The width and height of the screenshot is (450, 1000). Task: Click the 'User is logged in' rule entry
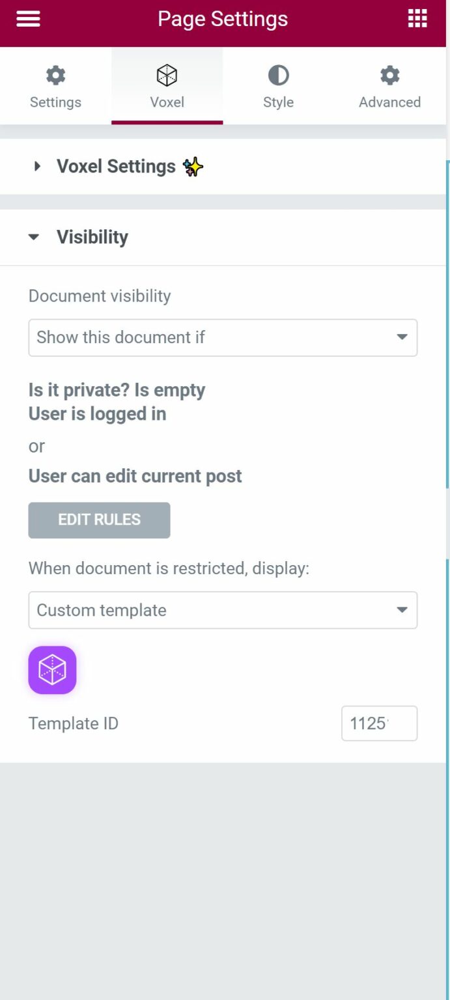click(97, 413)
